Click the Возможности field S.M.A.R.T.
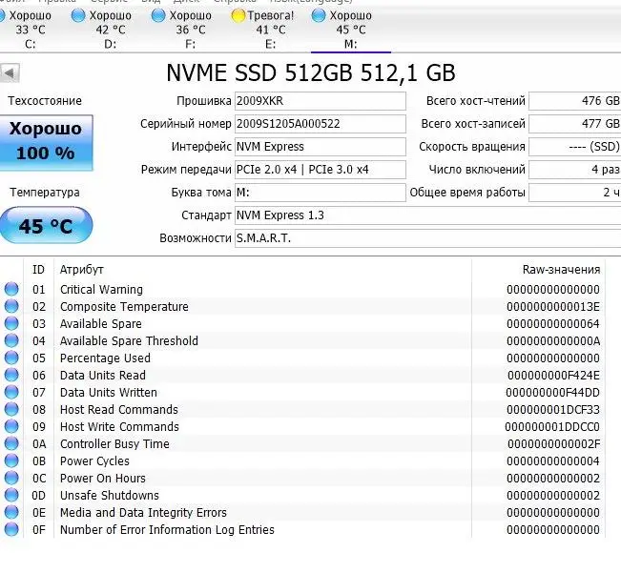Viewport: 621px width, 573px height. tap(427, 238)
